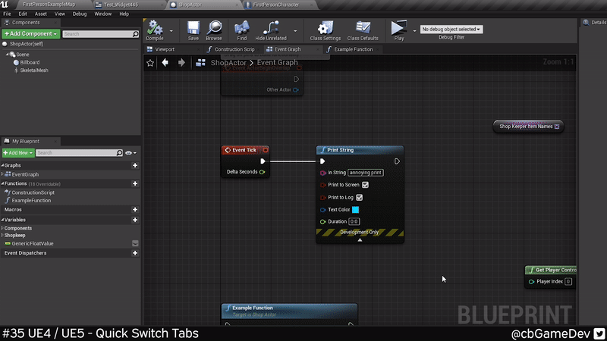This screenshot has width=607, height=341.
Task: Open the debug object filter dropdown
Action: pyautogui.click(x=451, y=30)
